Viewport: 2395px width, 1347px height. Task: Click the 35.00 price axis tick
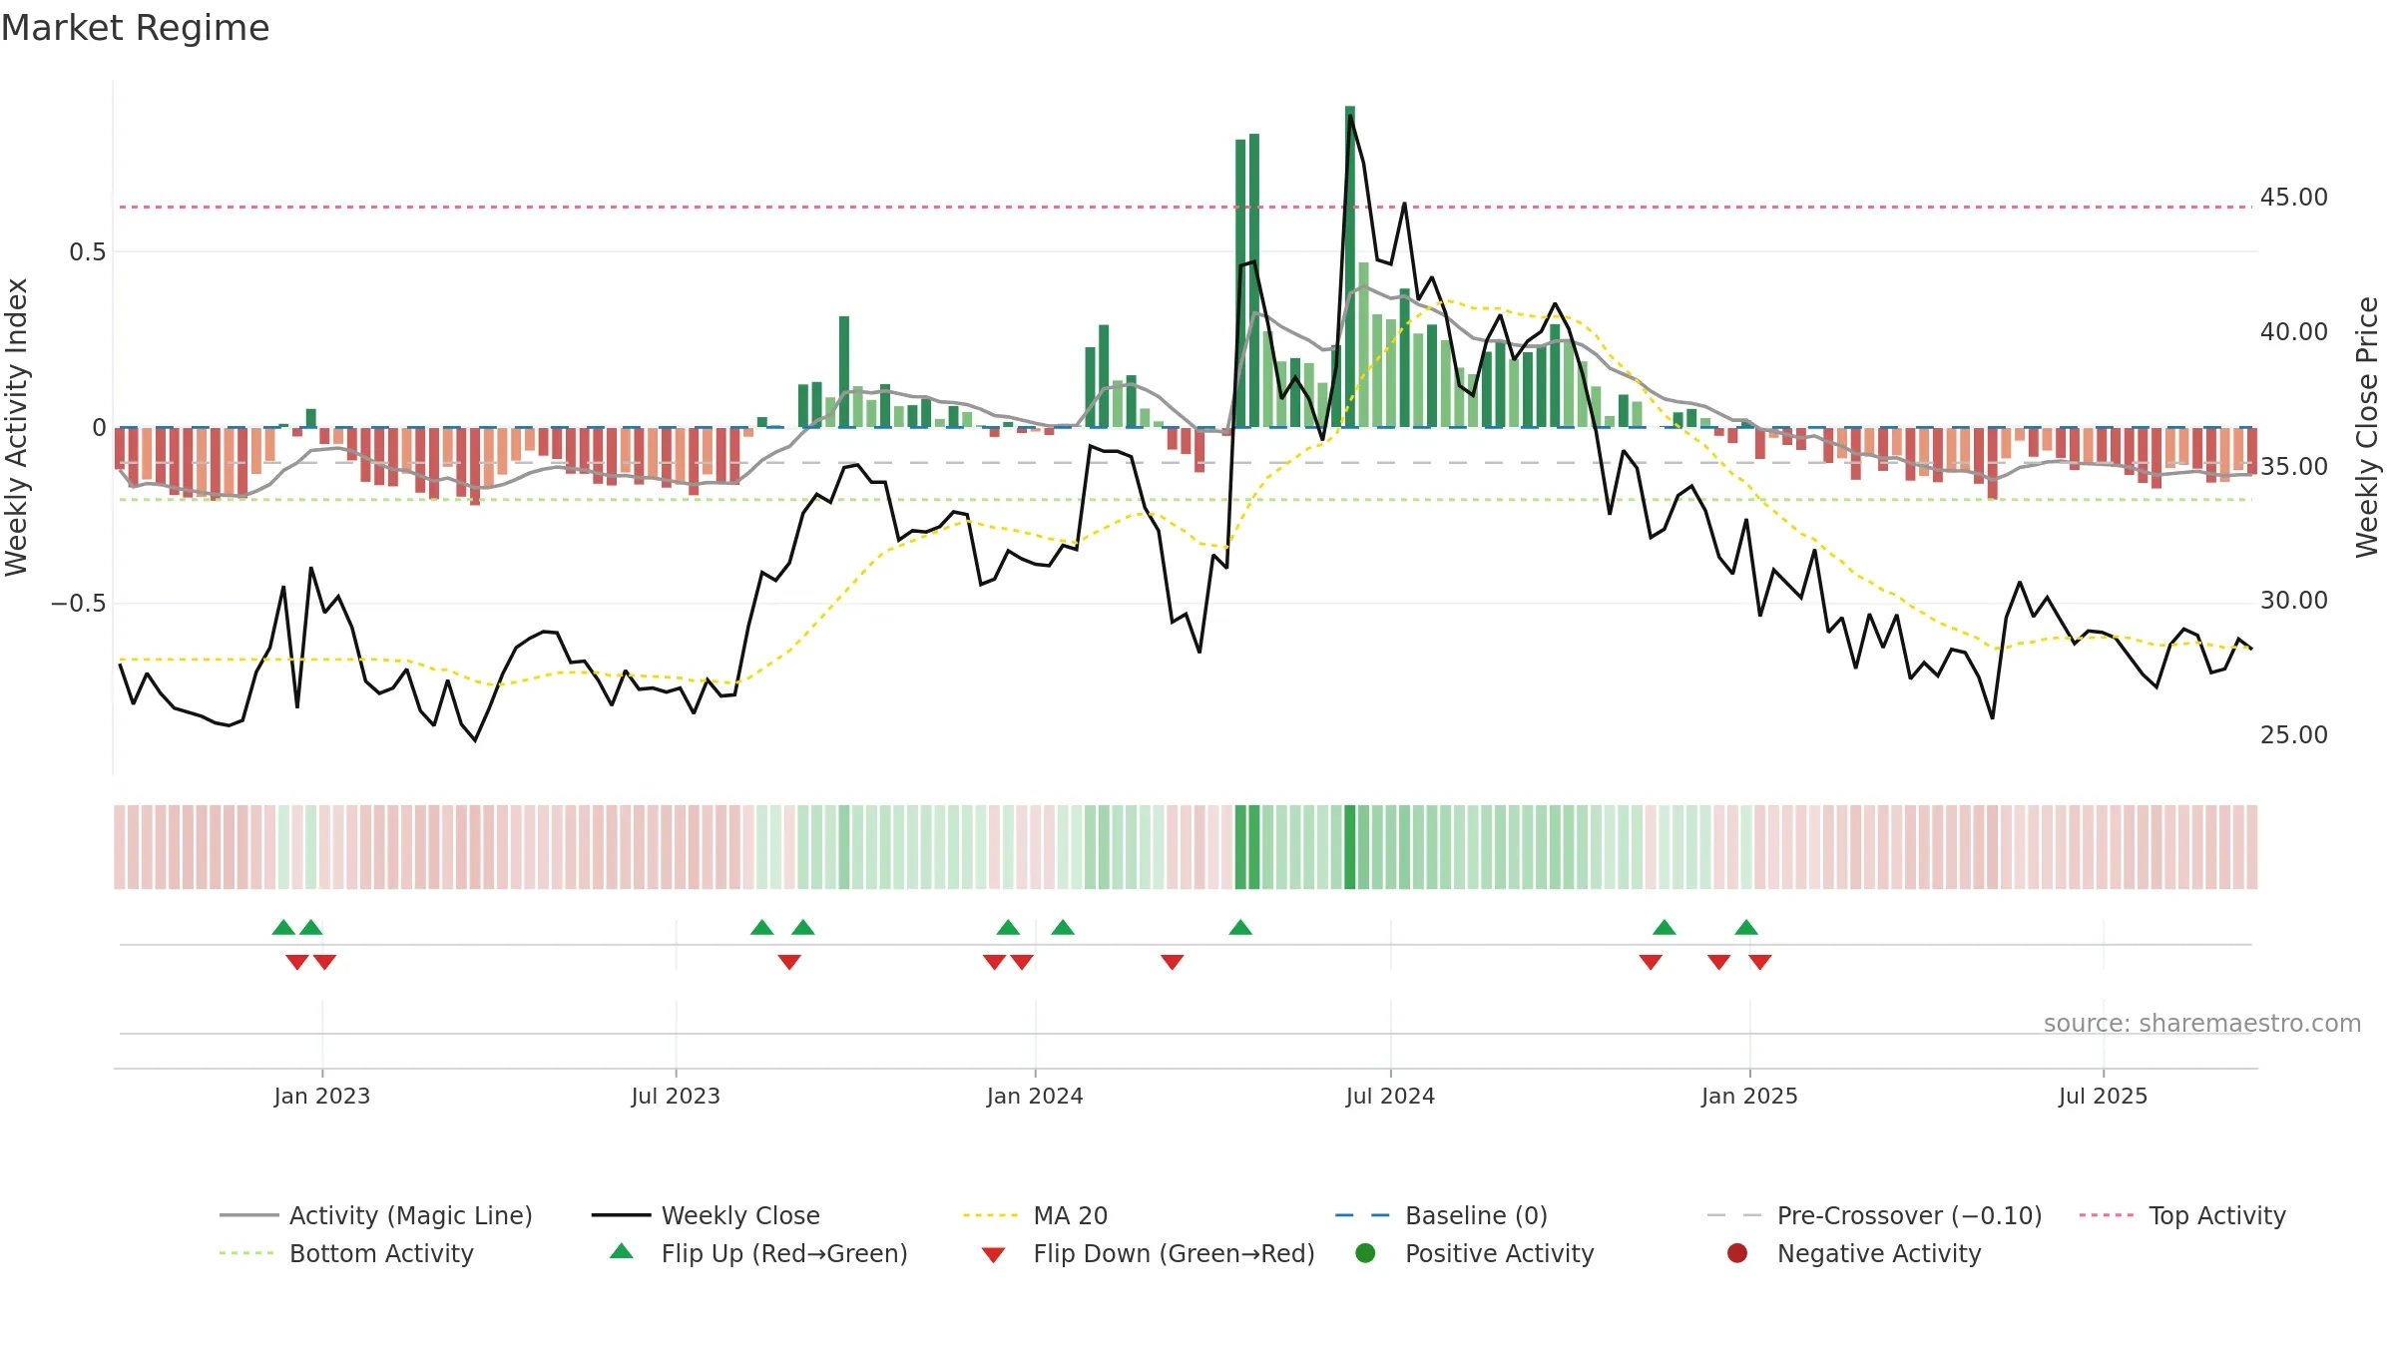coord(2293,466)
